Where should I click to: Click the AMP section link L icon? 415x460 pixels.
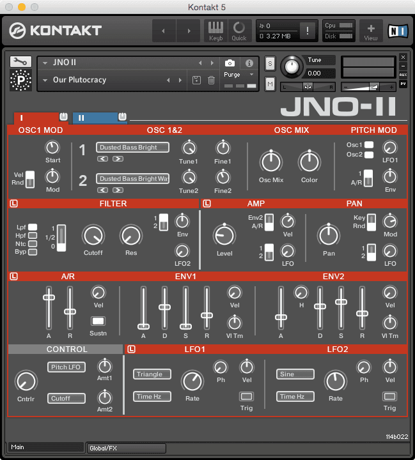(x=207, y=203)
